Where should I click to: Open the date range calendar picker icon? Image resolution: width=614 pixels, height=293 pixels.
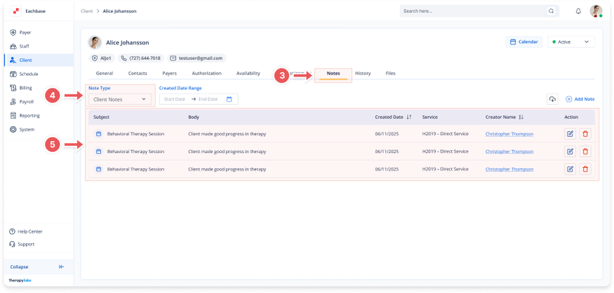pos(229,99)
